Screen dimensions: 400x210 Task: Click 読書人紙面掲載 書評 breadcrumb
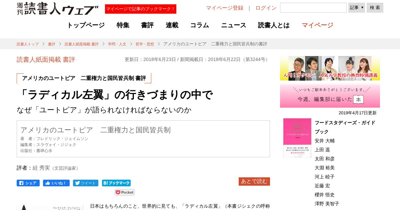click(82, 44)
